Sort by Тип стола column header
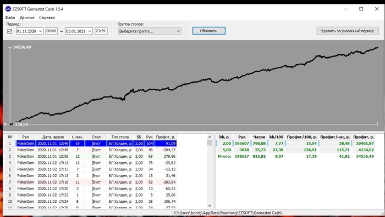 120,137
